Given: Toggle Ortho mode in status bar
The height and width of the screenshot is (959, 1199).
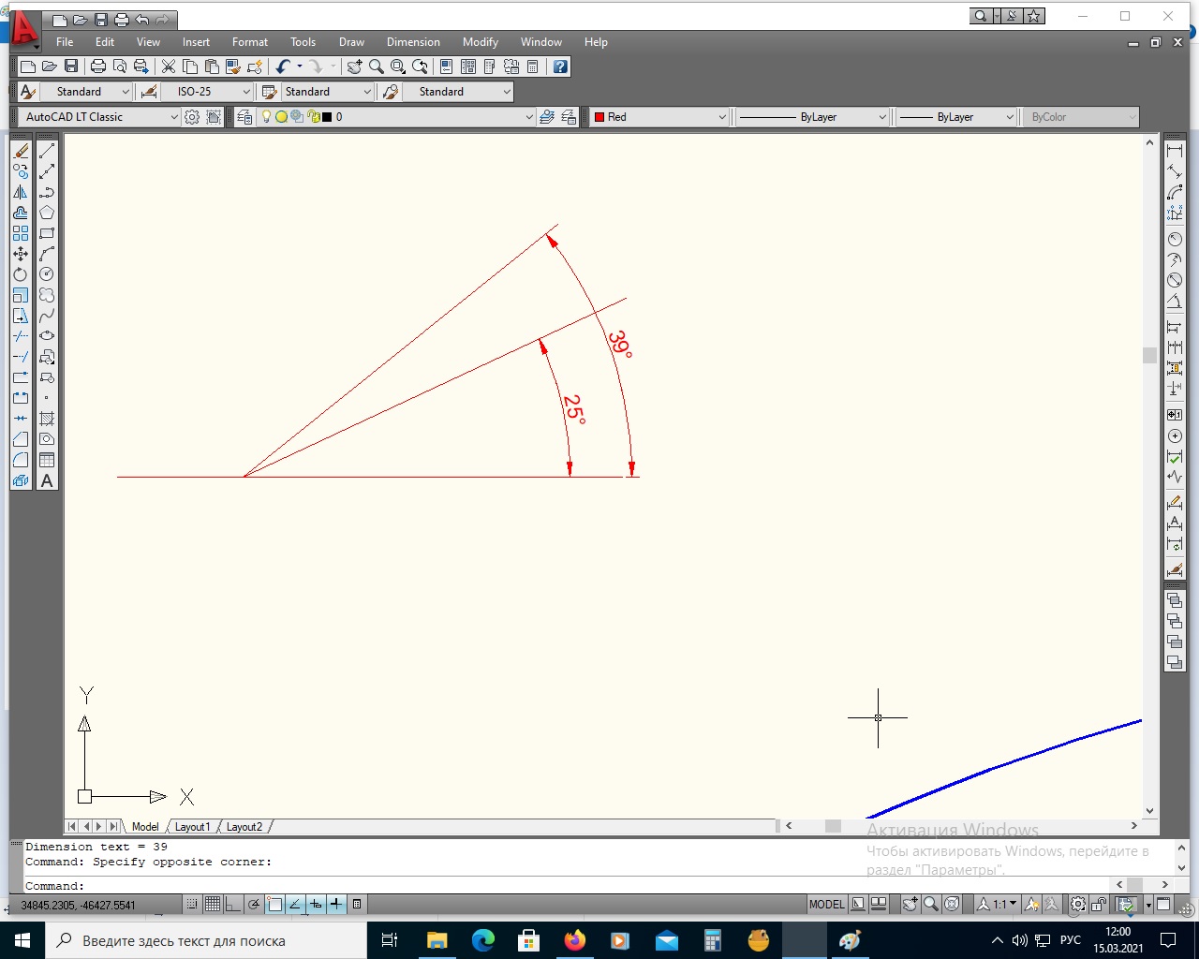Looking at the screenshot, I should point(233,905).
